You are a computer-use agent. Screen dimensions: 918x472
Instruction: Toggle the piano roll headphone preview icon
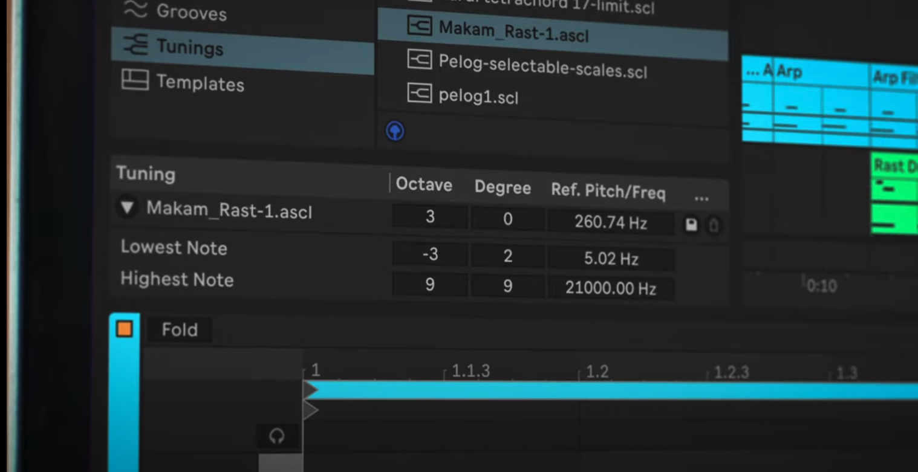click(277, 436)
